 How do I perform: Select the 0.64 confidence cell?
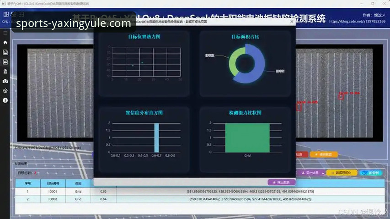coord(103,199)
